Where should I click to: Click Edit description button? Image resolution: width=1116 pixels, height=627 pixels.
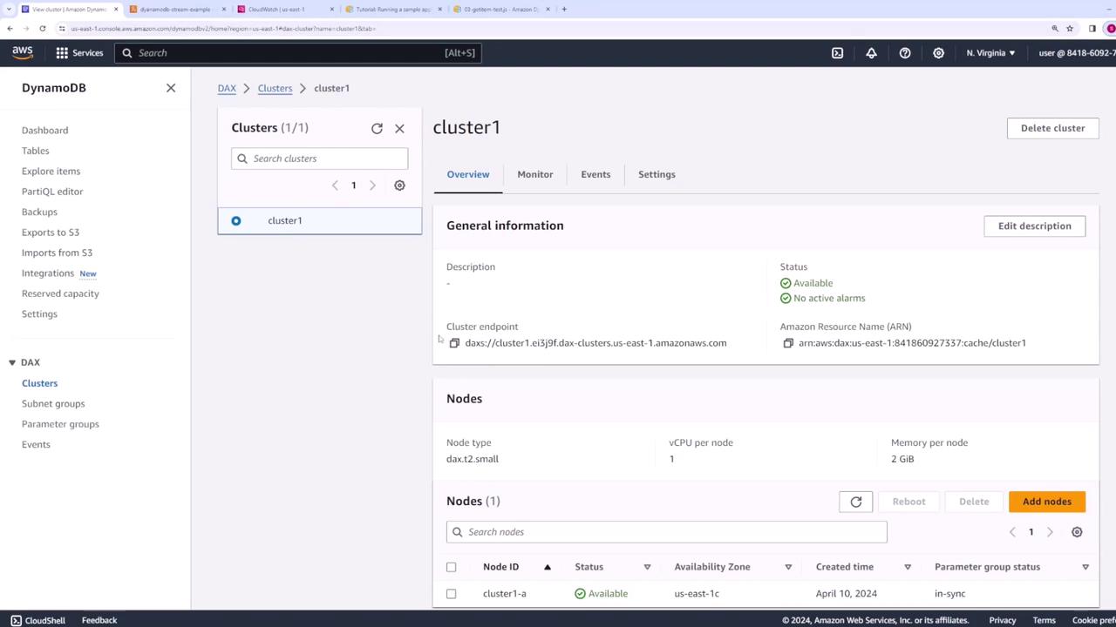[1034, 226]
